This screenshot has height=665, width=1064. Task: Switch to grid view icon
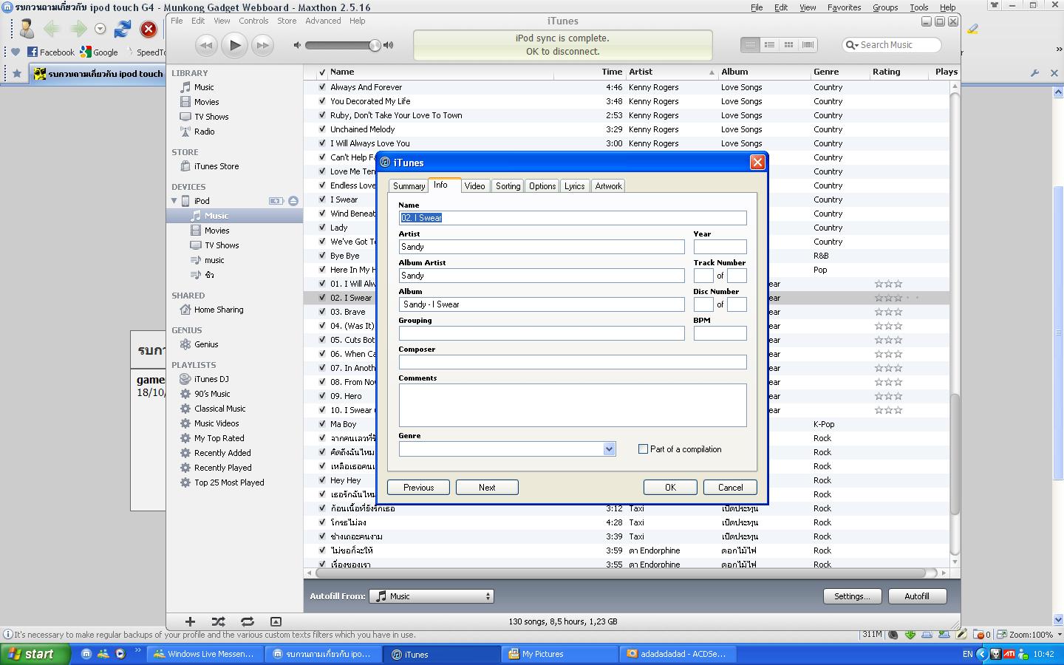pos(788,45)
